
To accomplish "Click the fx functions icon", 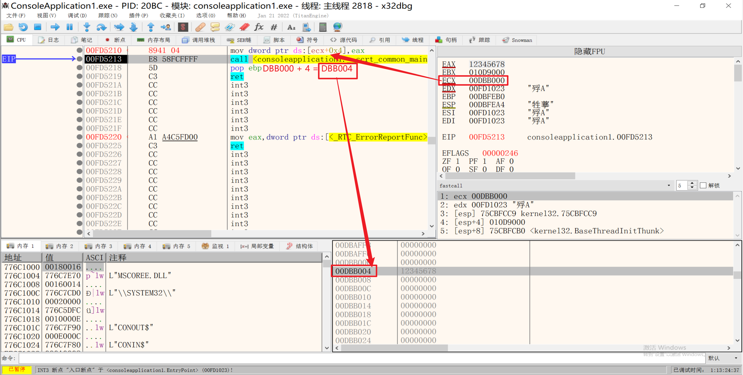I will click(x=259, y=27).
